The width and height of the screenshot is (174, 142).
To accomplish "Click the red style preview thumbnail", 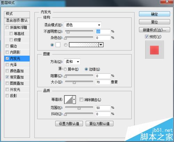I will click(x=154, y=50).
